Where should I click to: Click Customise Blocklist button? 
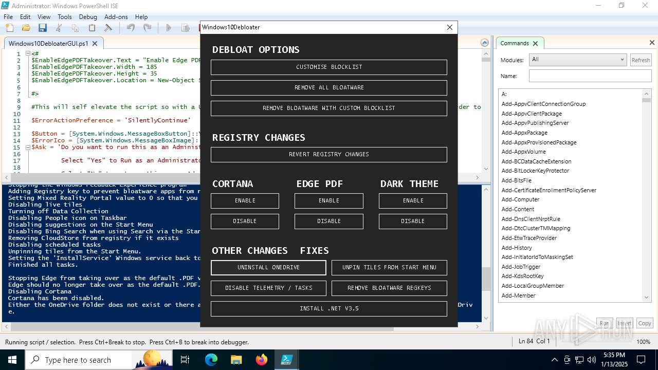pos(329,67)
